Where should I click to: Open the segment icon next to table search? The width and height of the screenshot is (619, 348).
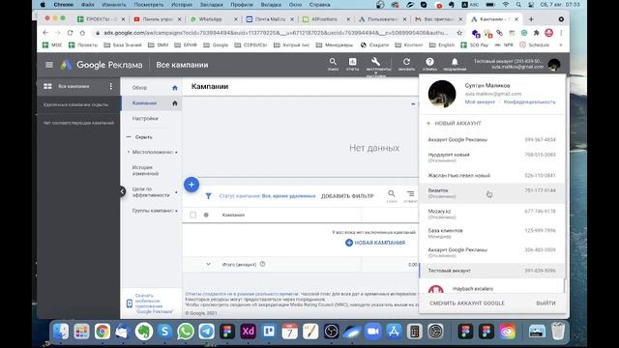point(410,193)
